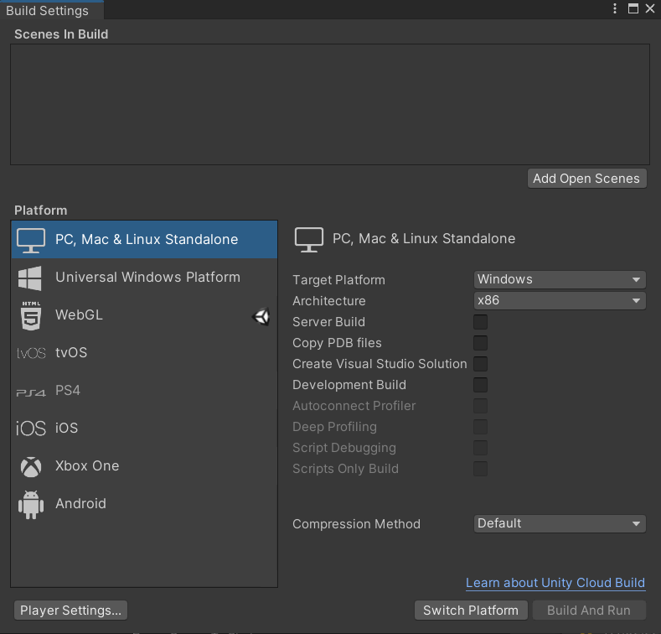Enable the Copy PDB files checkbox

(x=481, y=343)
